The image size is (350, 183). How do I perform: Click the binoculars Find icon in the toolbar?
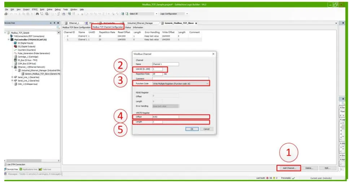pyautogui.click(x=37, y=14)
